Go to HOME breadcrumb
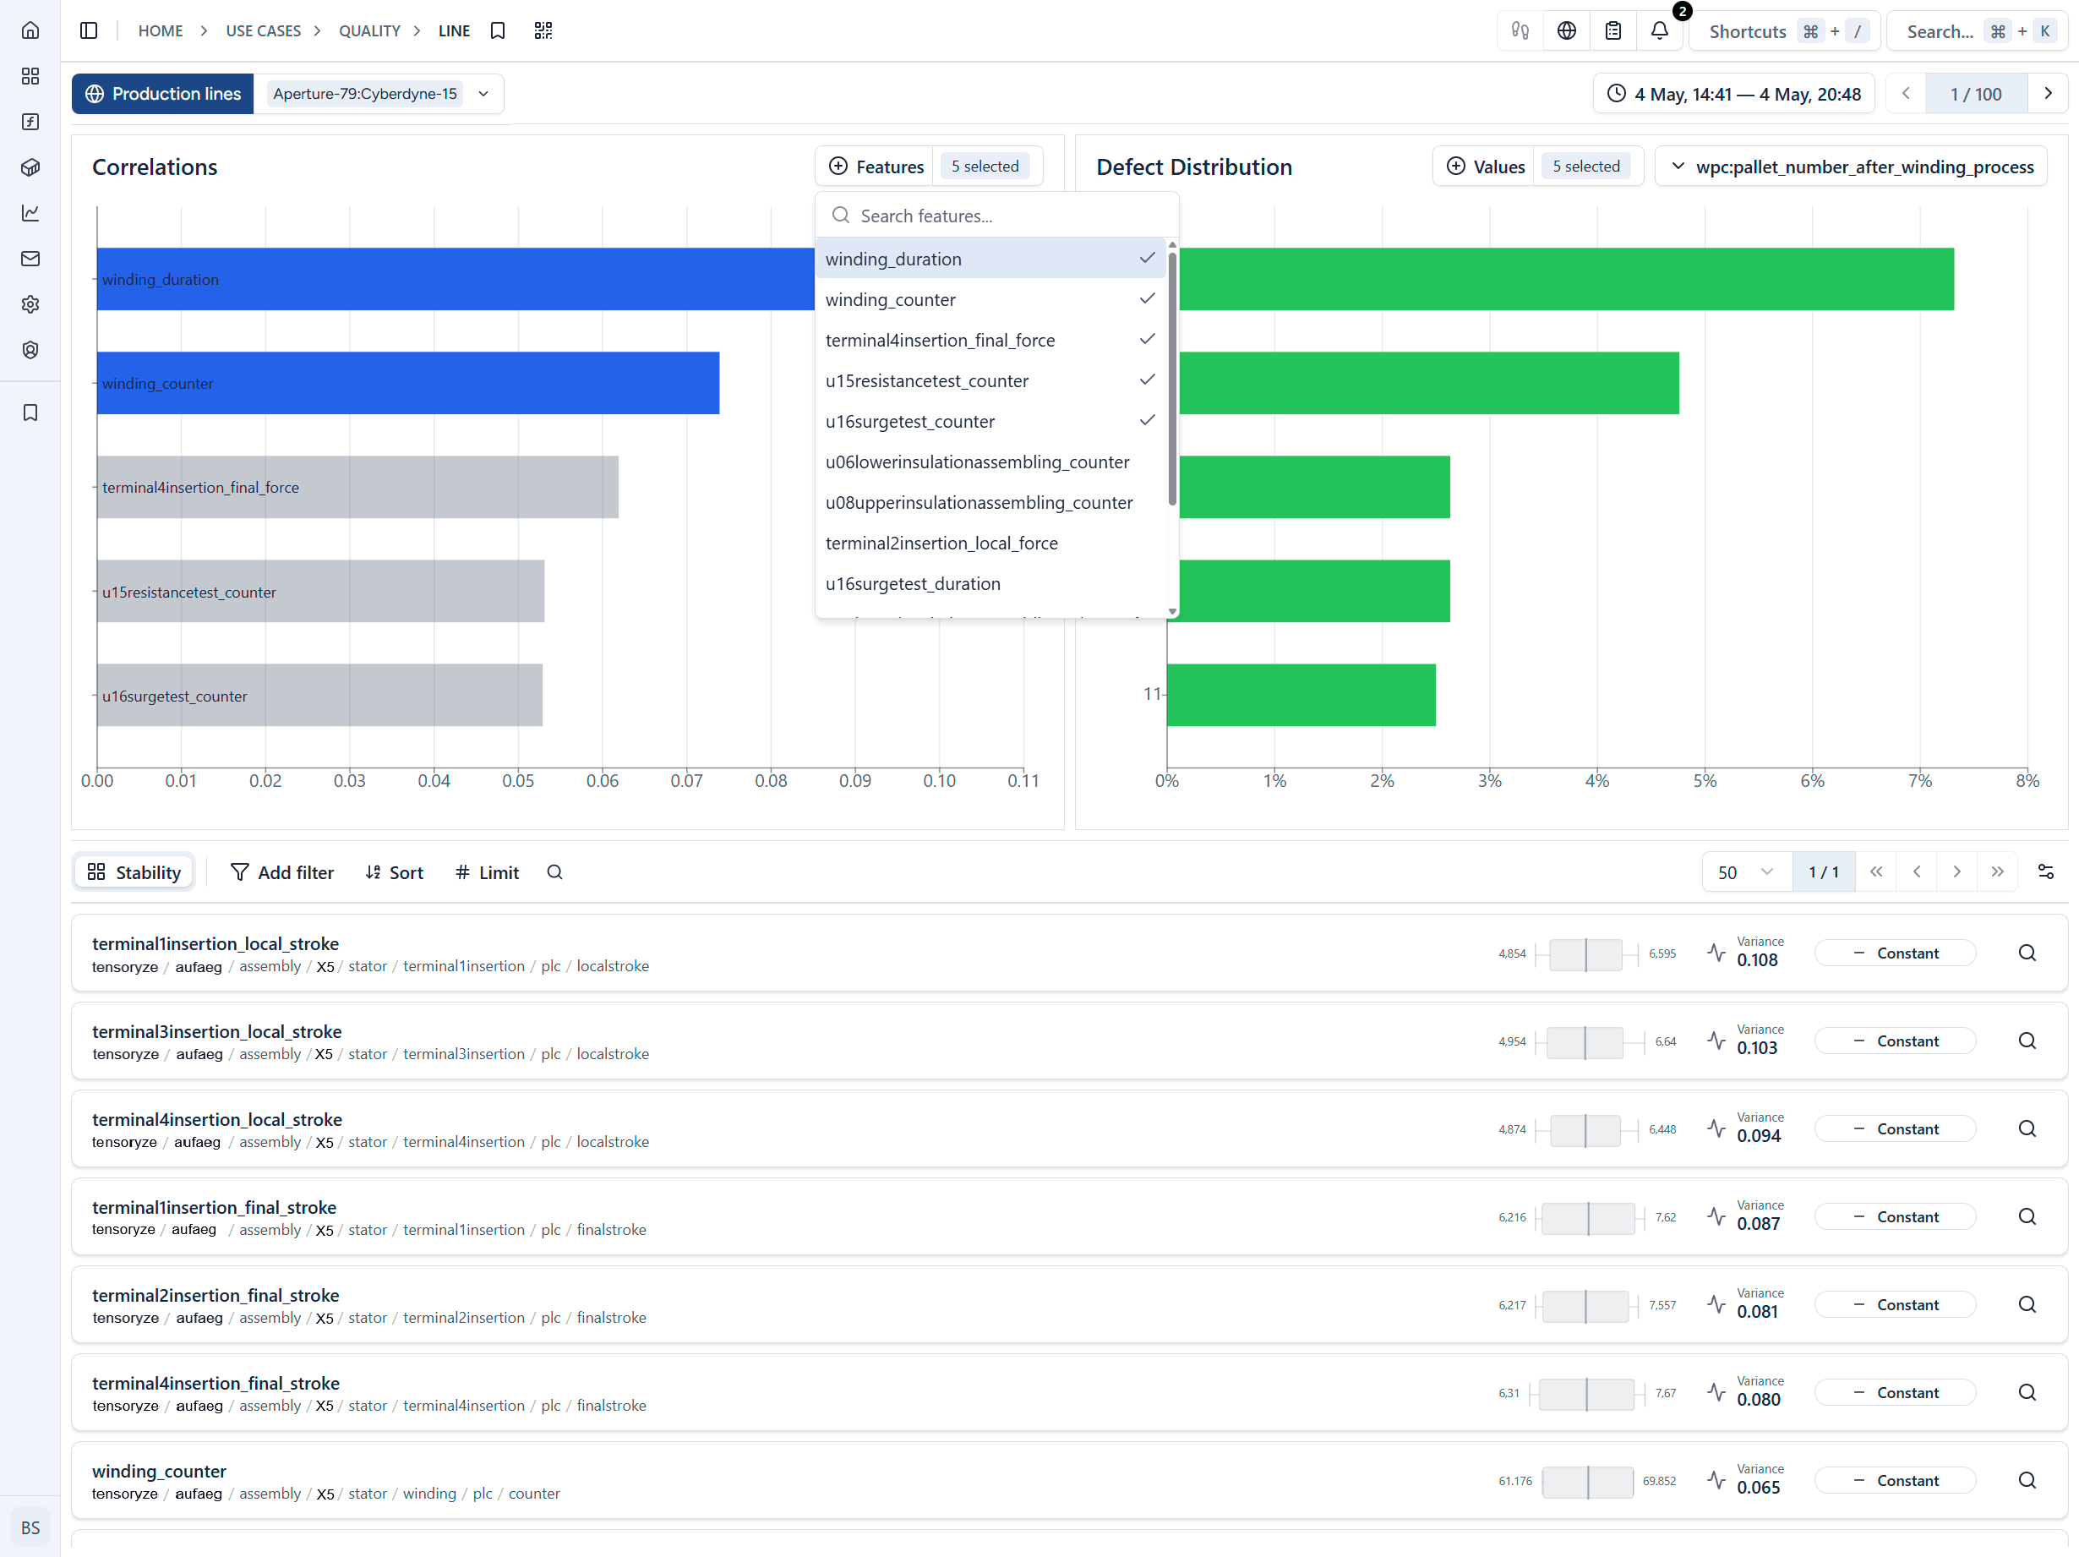The width and height of the screenshot is (2079, 1557). [161, 31]
